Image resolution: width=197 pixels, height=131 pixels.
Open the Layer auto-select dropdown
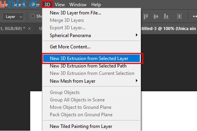click(x=14, y=16)
